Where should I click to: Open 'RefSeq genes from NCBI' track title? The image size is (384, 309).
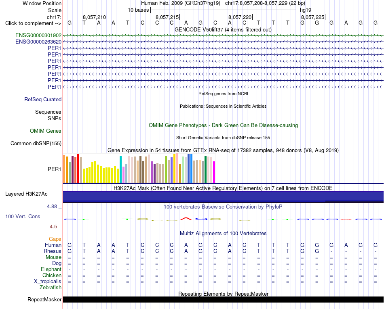224,94
